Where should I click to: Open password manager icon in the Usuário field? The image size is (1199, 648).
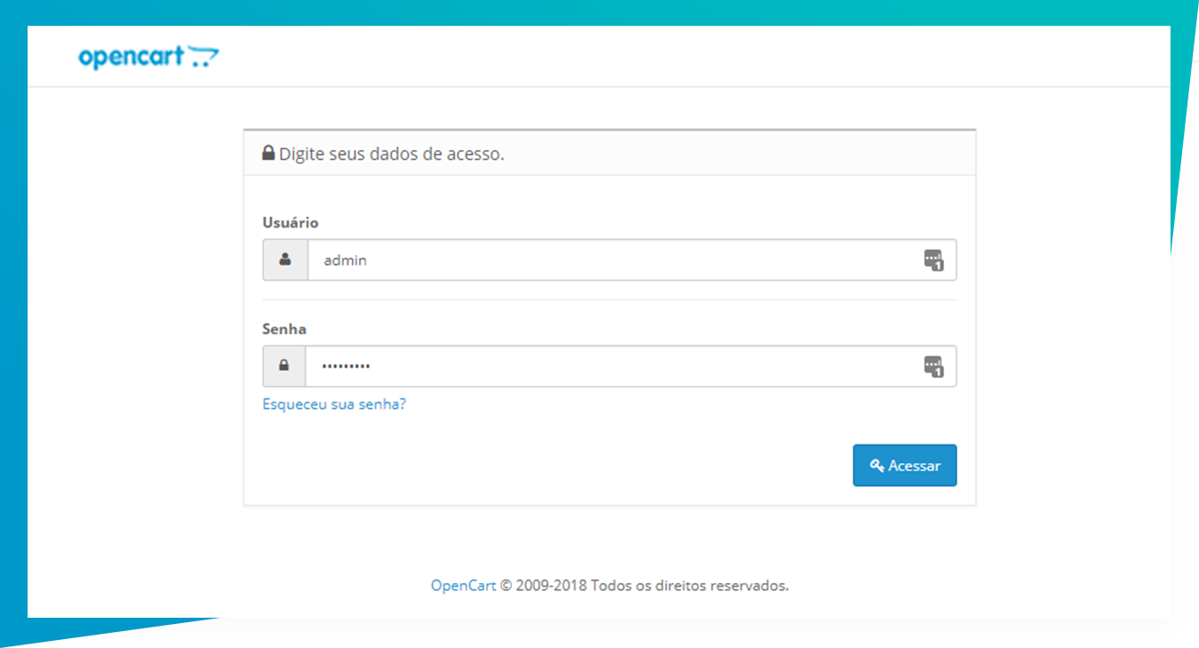(x=932, y=260)
